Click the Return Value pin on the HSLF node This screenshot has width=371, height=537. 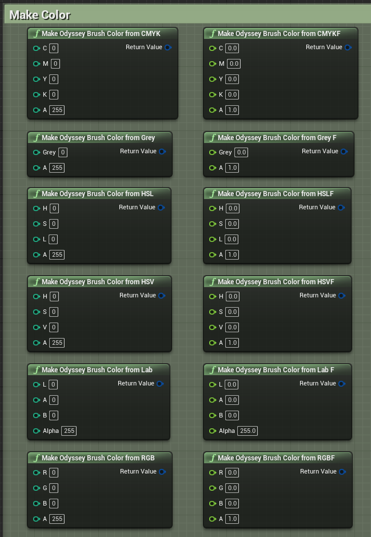(x=341, y=208)
